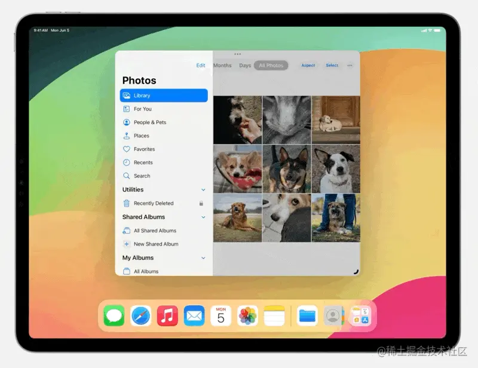Open the gray cat close-up photo

click(x=287, y=120)
